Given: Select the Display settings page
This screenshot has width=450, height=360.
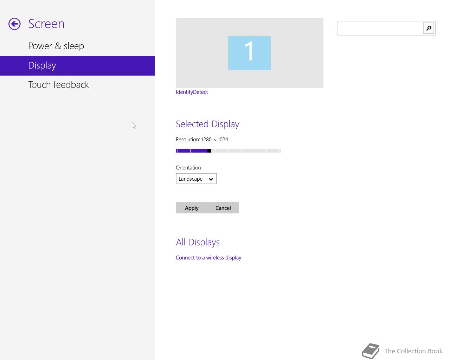Looking at the screenshot, I should pyautogui.click(x=77, y=66).
